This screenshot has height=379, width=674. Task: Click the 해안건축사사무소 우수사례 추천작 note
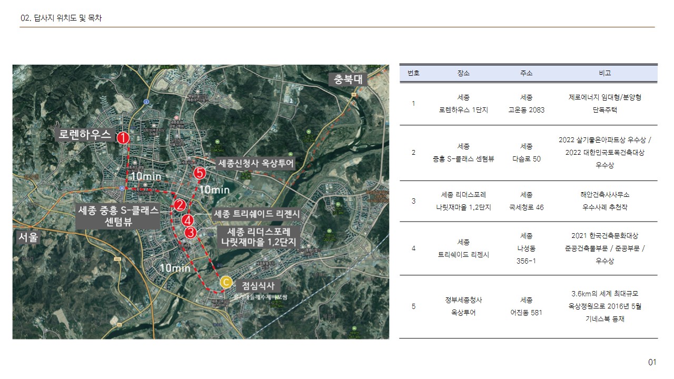click(604, 201)
